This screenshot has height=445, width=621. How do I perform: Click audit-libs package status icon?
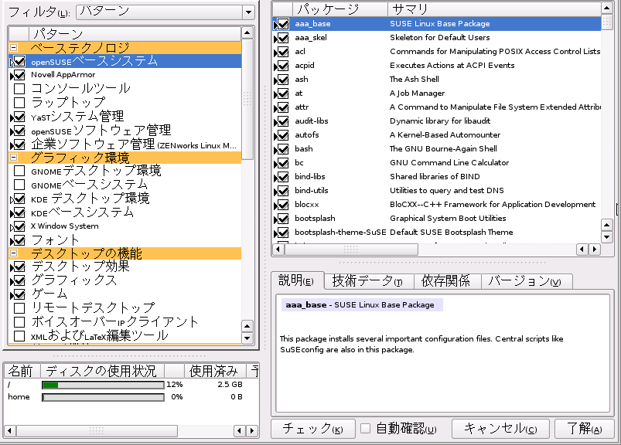(281, 121)
